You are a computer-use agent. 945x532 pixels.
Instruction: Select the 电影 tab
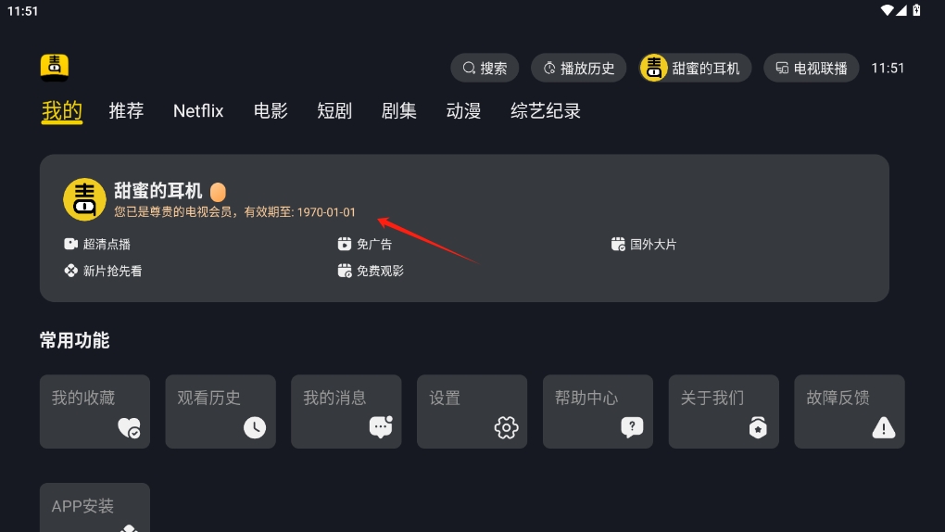[x=271, y=111]
